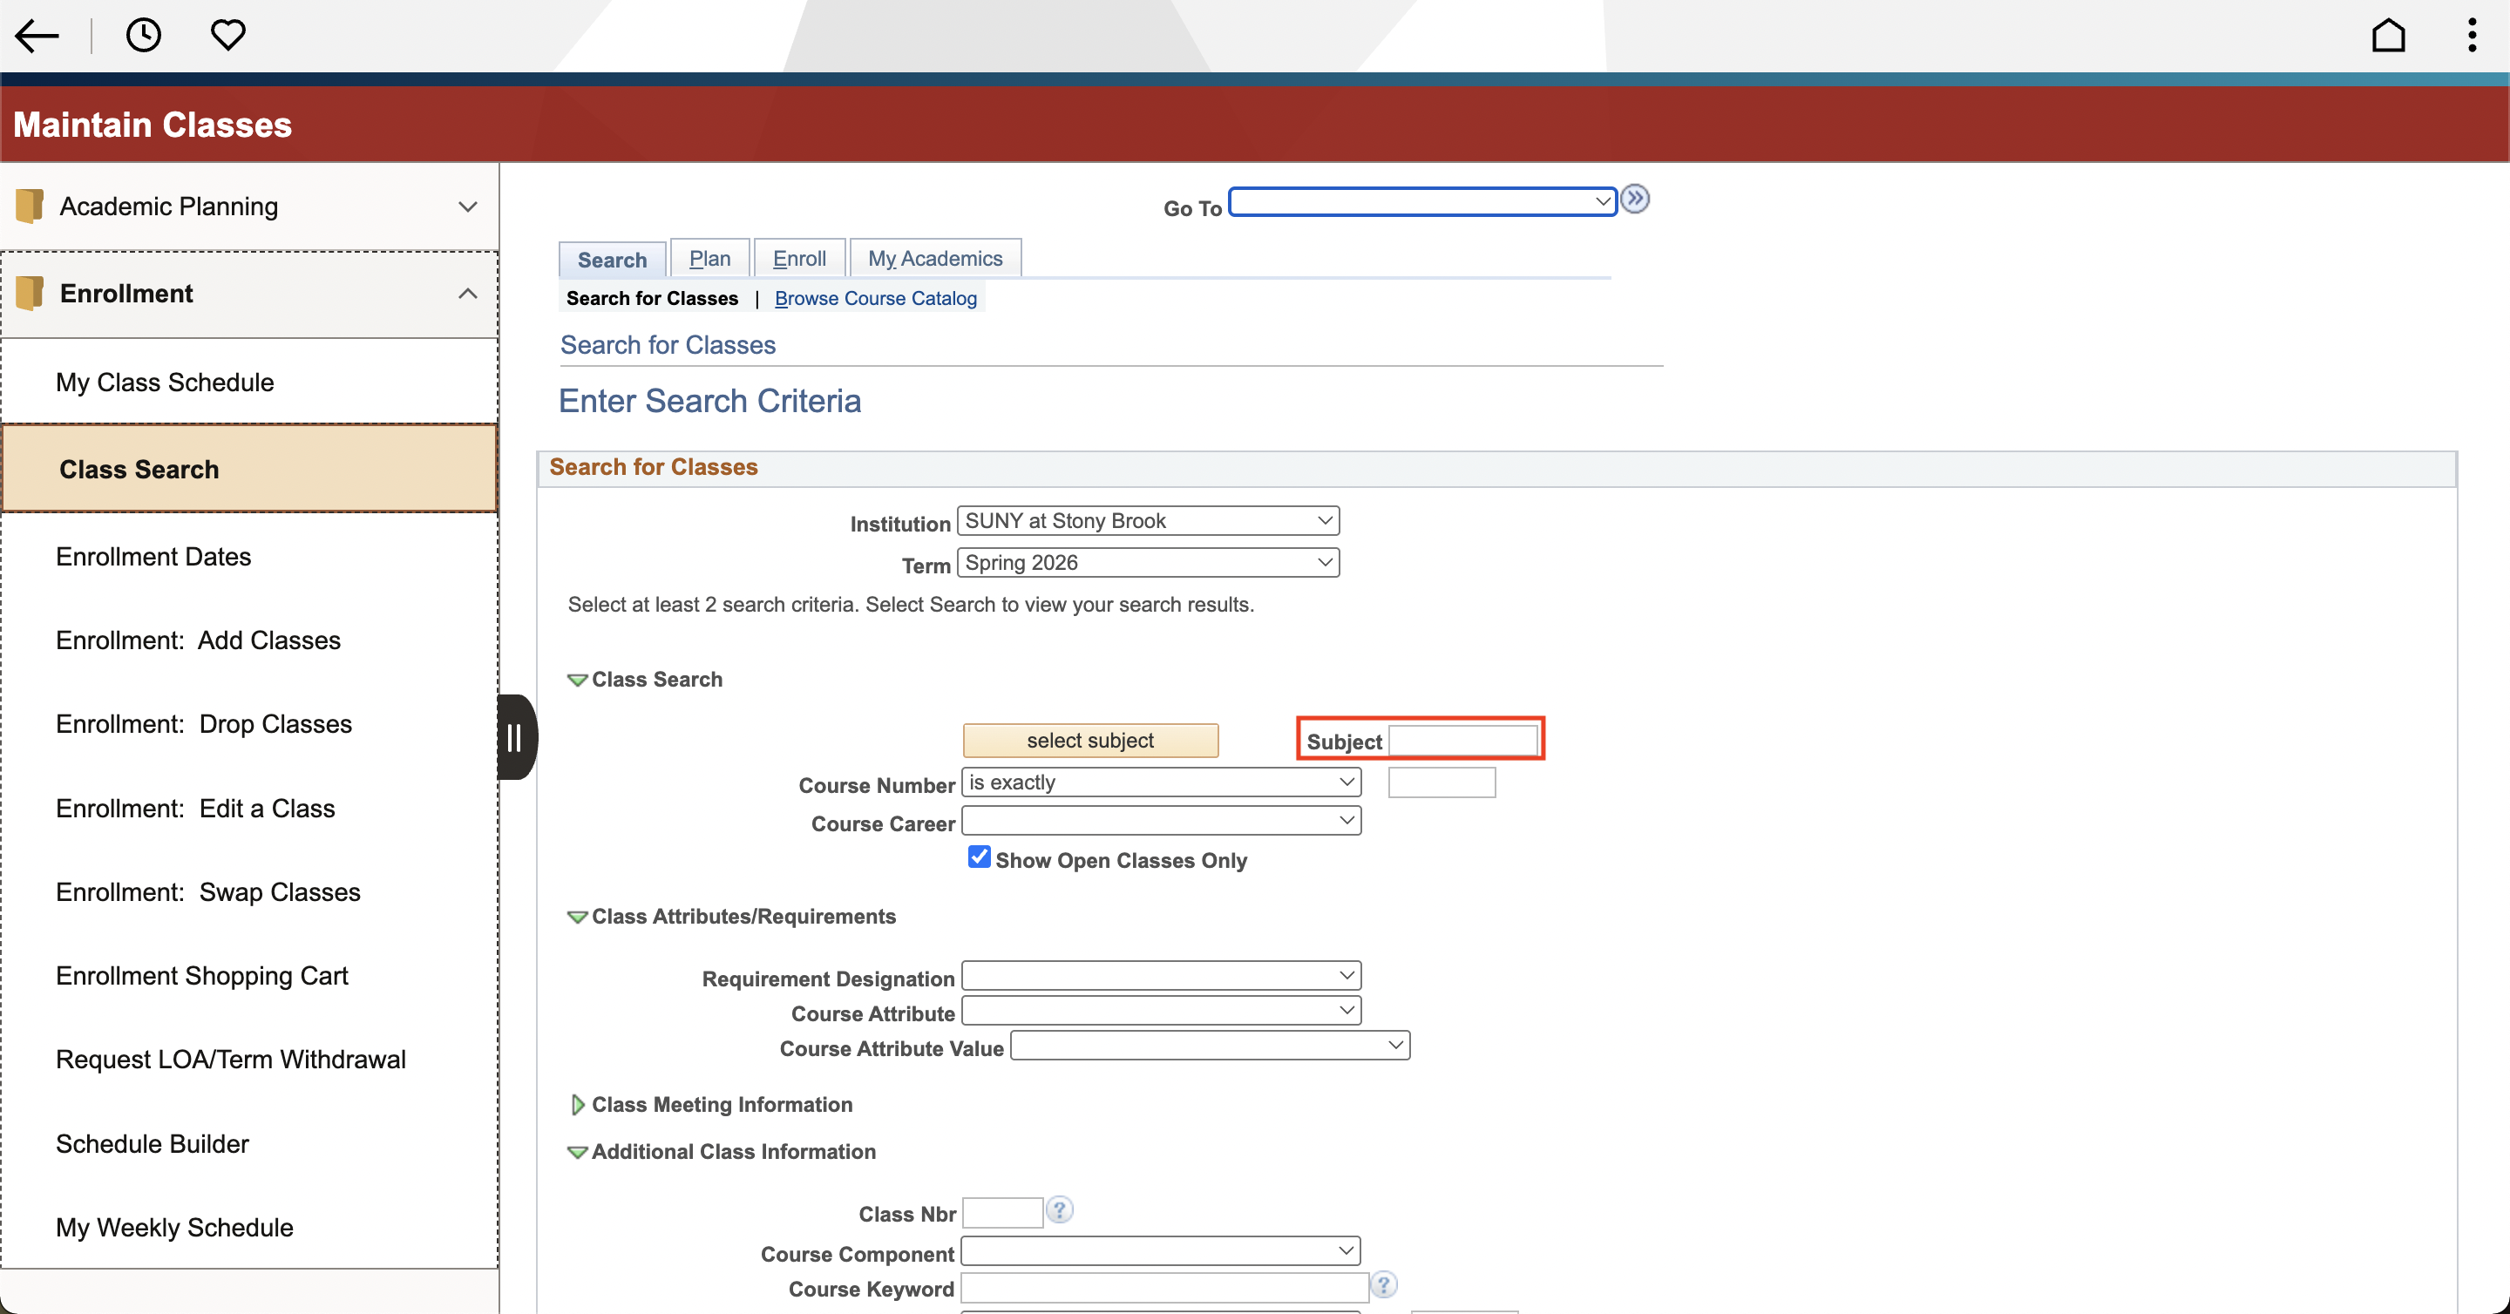Viewport: 2510px width, 1314px height.
Task: Open the Institution dropdown
Action: point(1148,521)
